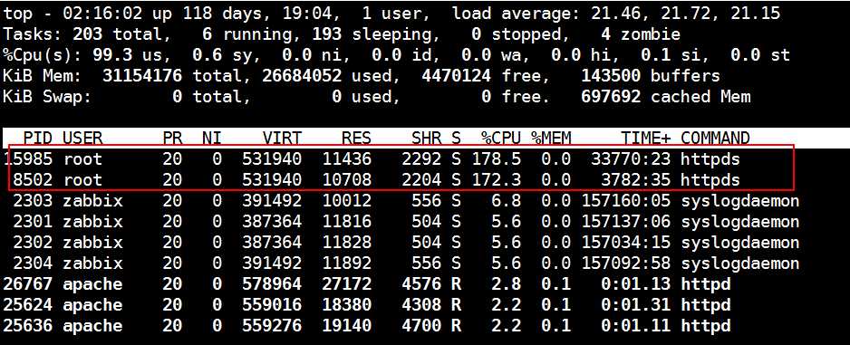Click the 559276 VIRT value
Viewport: 850px width, 345px height.
pos(272,325)
